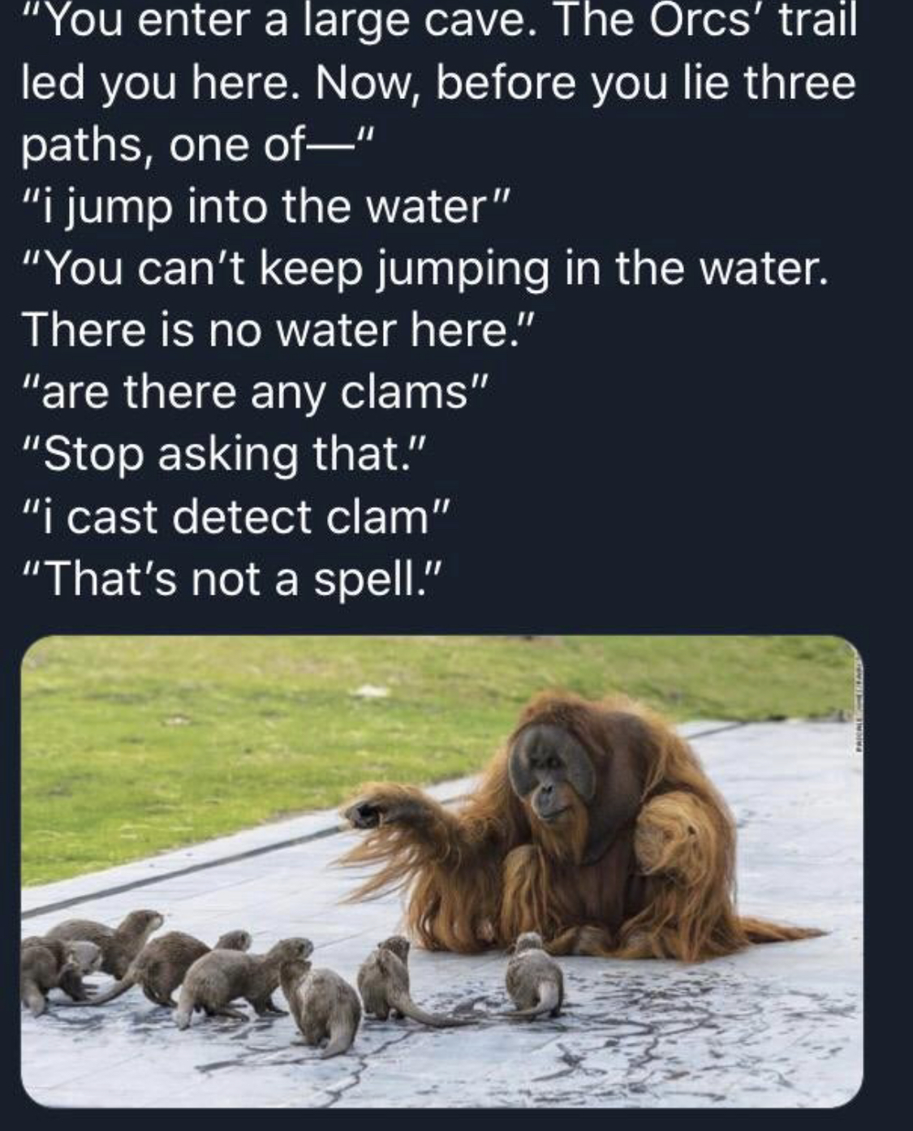Tap the line "paths, one of—"
The width and height of the screenshot is (913, 1131).
click(197, 144)
